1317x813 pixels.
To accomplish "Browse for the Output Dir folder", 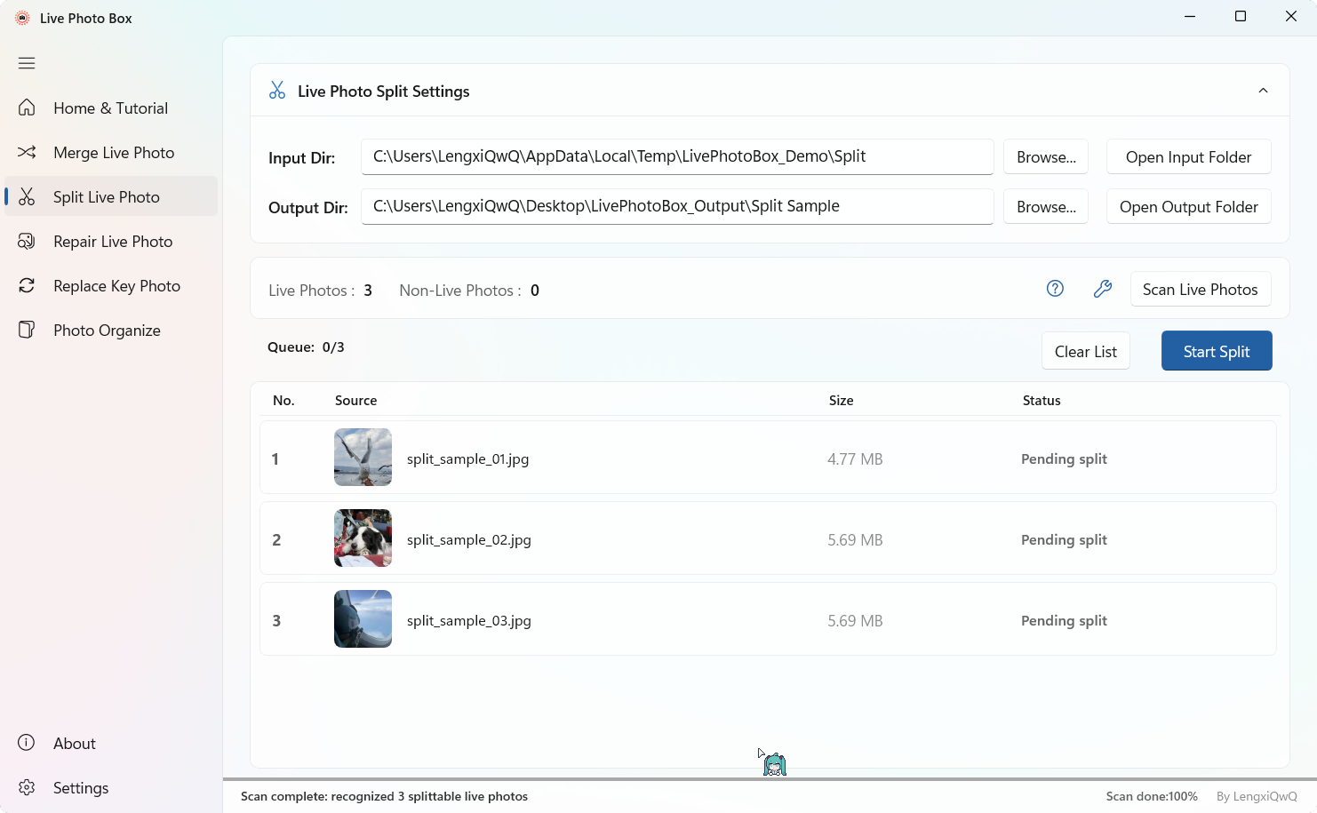I will pos(1046,207).
